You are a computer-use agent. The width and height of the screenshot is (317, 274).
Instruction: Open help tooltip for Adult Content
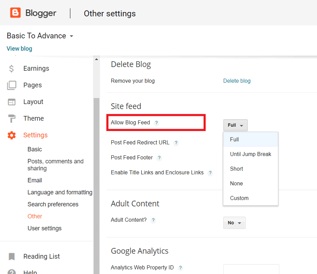(x=153, y=220)
